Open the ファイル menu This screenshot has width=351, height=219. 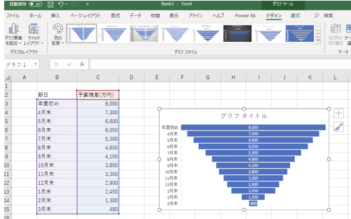[x=13, y=16]
